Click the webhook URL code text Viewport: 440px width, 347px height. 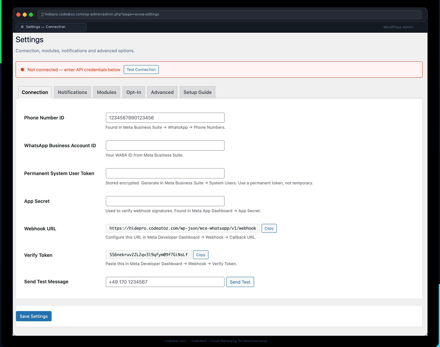tap(183, 228)
